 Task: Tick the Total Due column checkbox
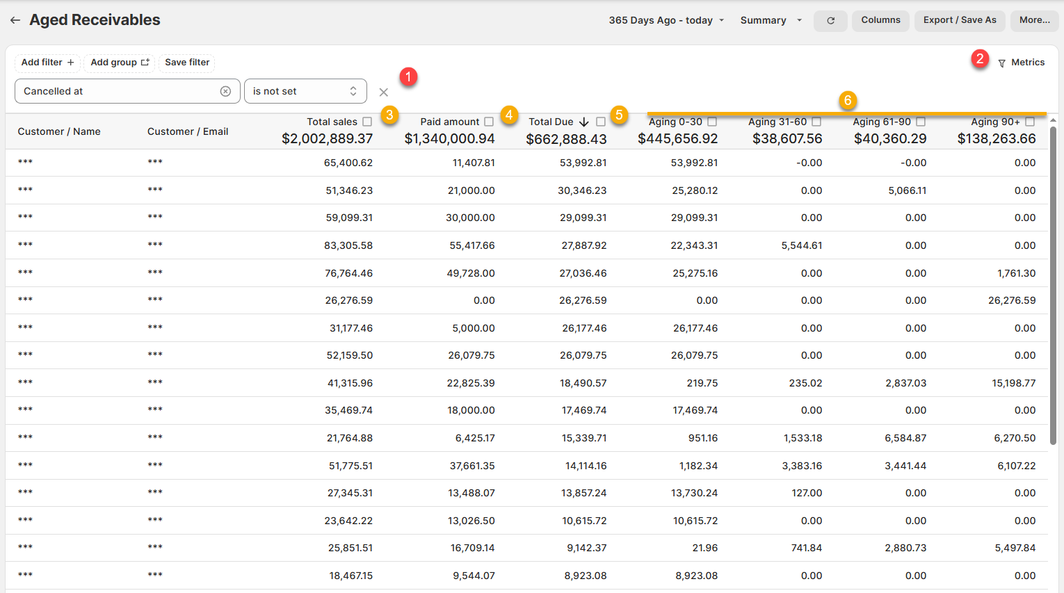tap(601, 122)
